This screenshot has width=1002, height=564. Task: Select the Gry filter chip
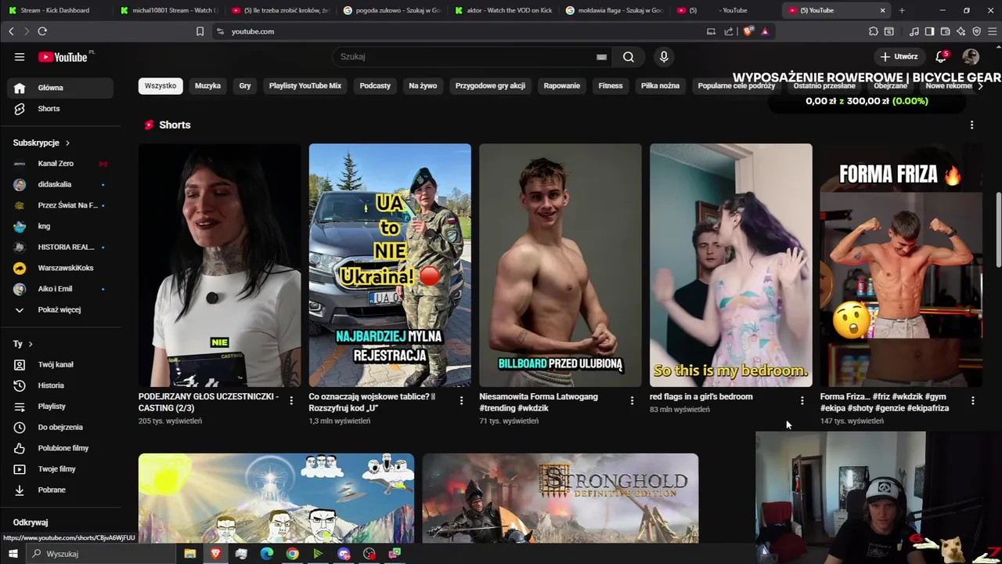click(245, 85)
